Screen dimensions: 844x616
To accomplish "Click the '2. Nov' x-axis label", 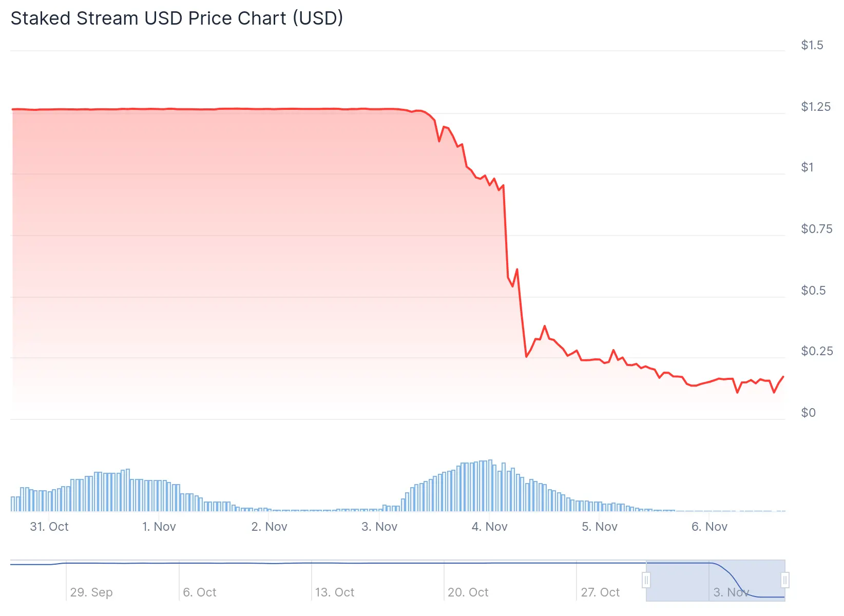I will (270, 527).
